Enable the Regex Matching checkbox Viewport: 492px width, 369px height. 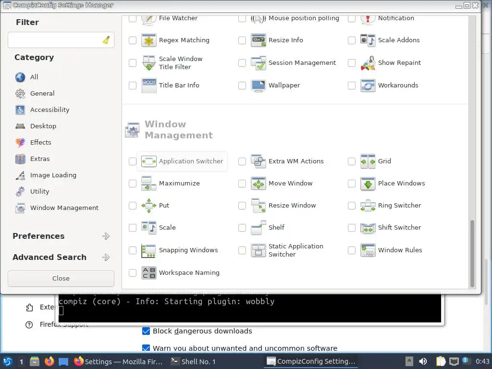[x=133, y=40]
